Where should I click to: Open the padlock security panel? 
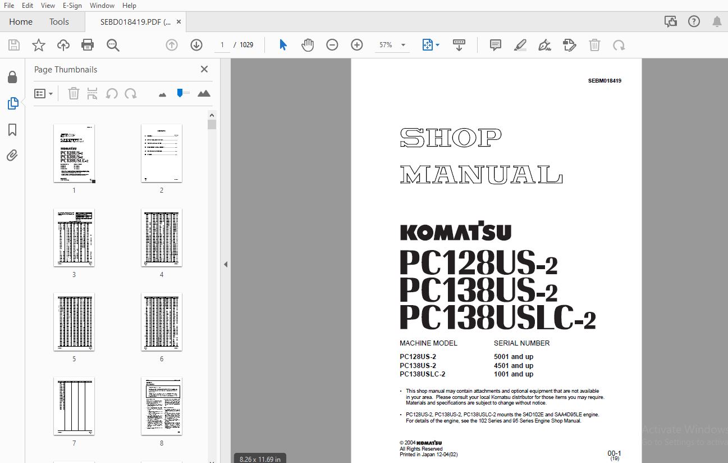pyautogui.click(x=12, y=77)
